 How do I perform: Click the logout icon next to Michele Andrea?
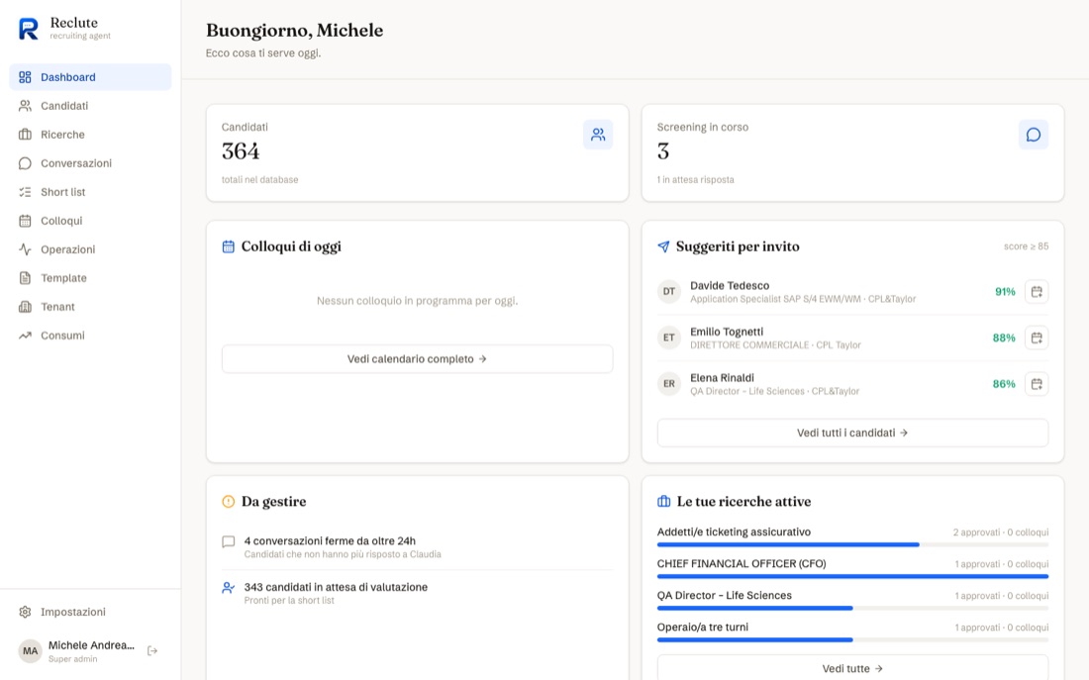[x=152, y=651]
